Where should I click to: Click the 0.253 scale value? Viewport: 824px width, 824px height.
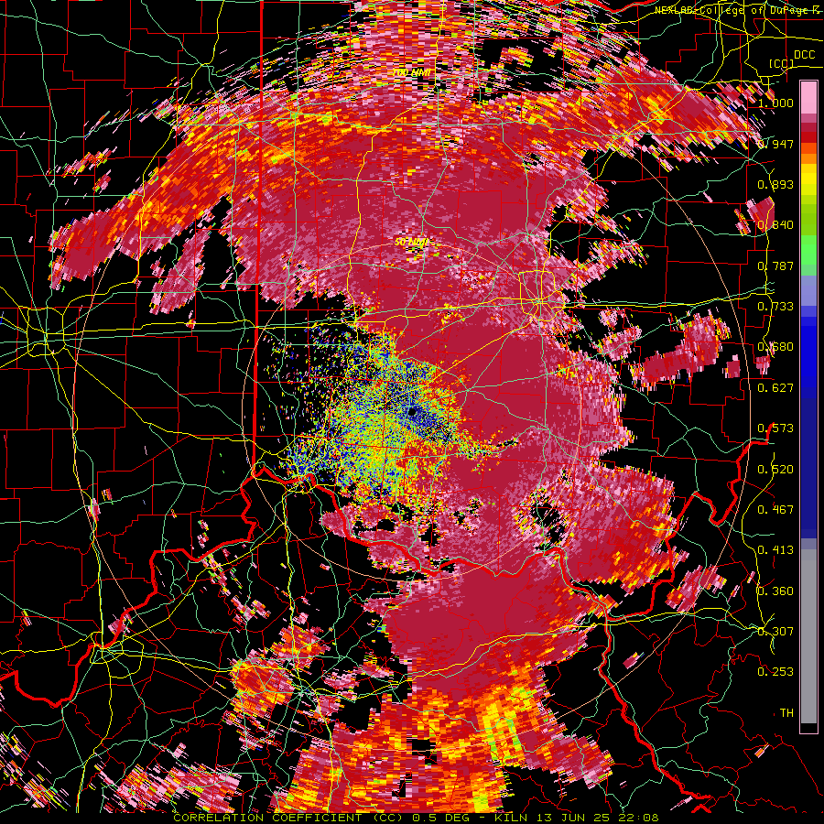click(775, 672)
